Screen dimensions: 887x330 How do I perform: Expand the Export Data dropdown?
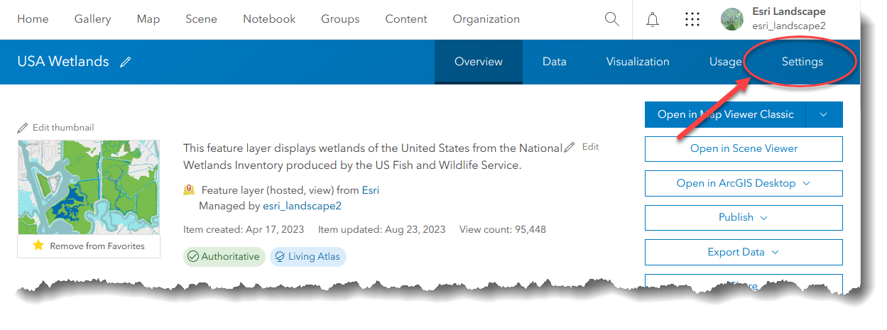775,252
